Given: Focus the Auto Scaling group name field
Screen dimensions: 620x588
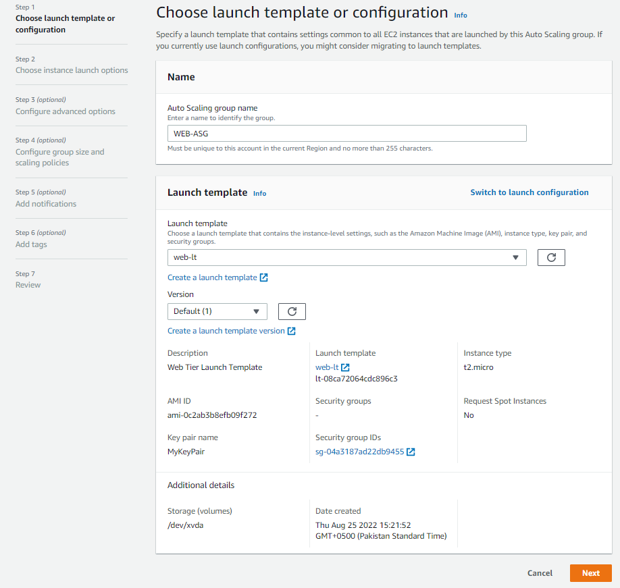Looking at the screenshot, I should [x=346, y=134].
